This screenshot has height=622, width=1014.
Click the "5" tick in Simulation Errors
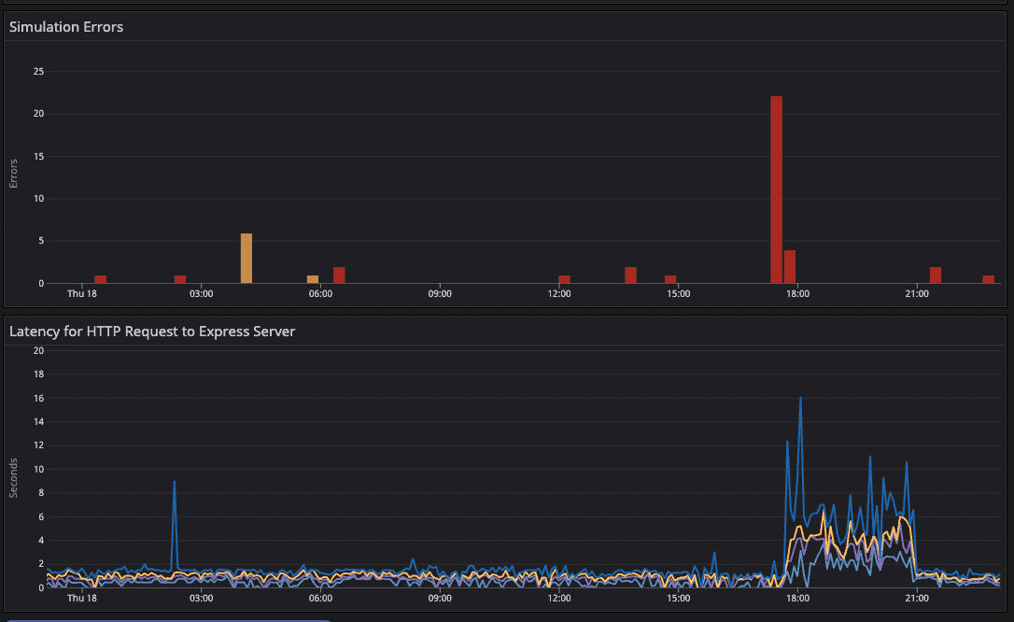41,241
